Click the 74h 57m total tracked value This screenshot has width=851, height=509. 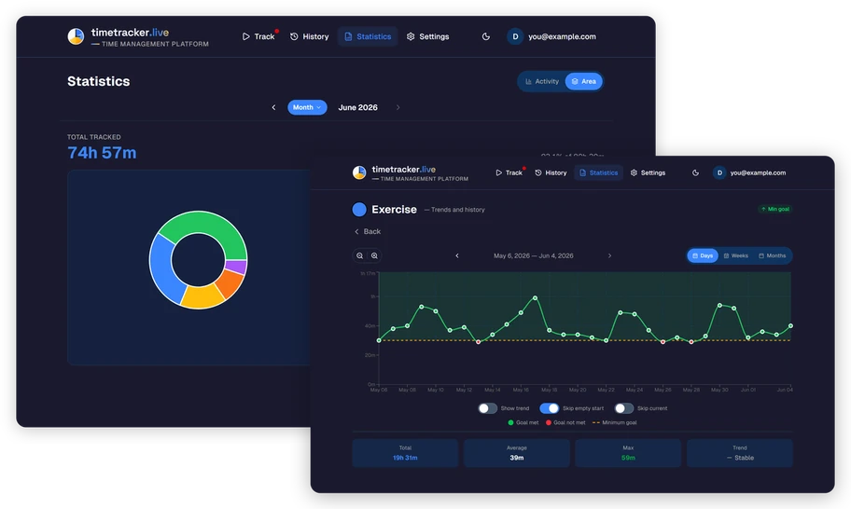pyautogui.click(x=102, y=153)
